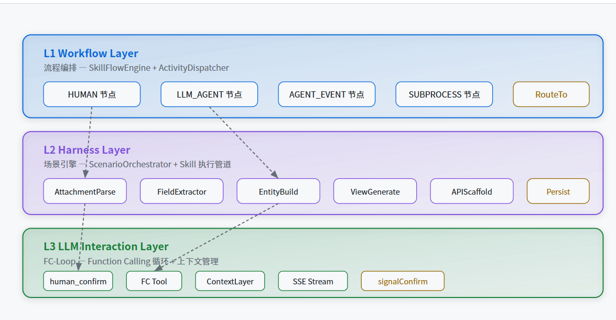
Task: Select the human_confirm box
Action: pos(78,281)
